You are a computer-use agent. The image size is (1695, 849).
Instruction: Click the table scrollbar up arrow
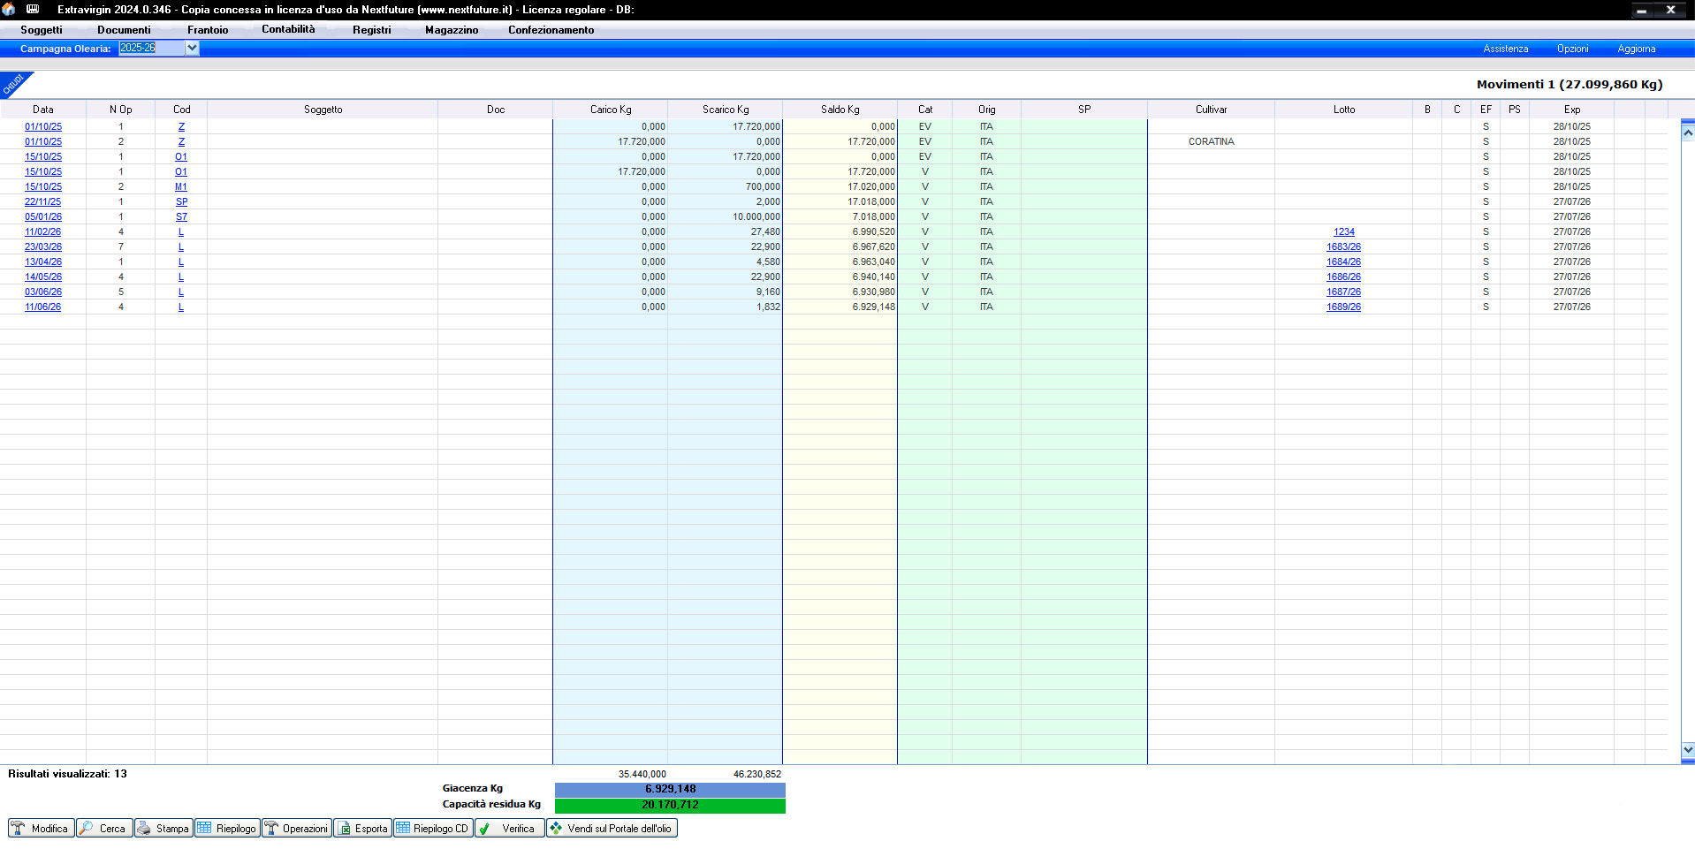(x=1688, y=133)
